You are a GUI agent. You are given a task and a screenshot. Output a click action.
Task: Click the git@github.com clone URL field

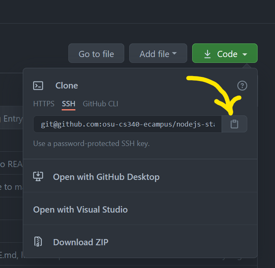tap(128, 124)
